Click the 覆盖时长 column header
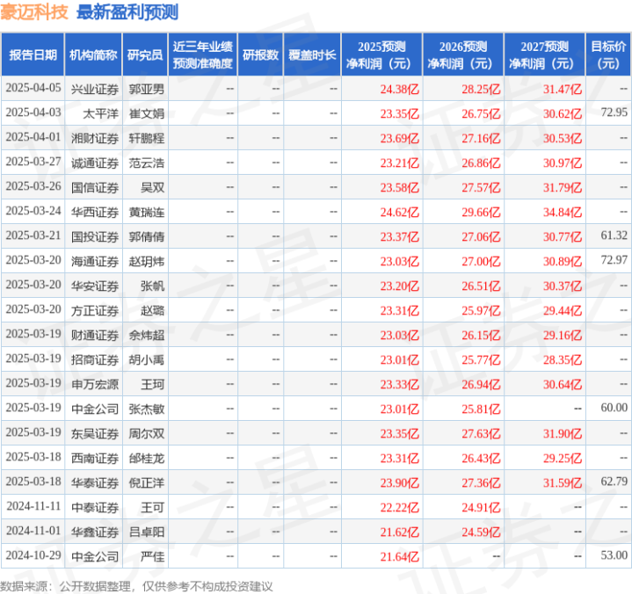 312,54
